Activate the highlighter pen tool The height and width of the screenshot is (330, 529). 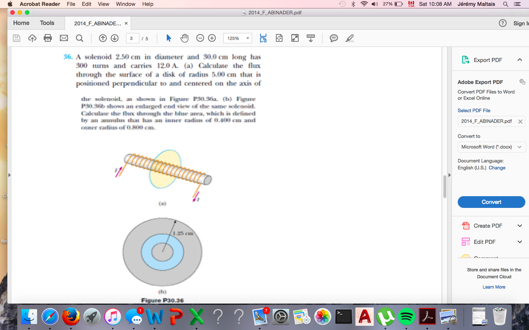(x=350, y=38)
